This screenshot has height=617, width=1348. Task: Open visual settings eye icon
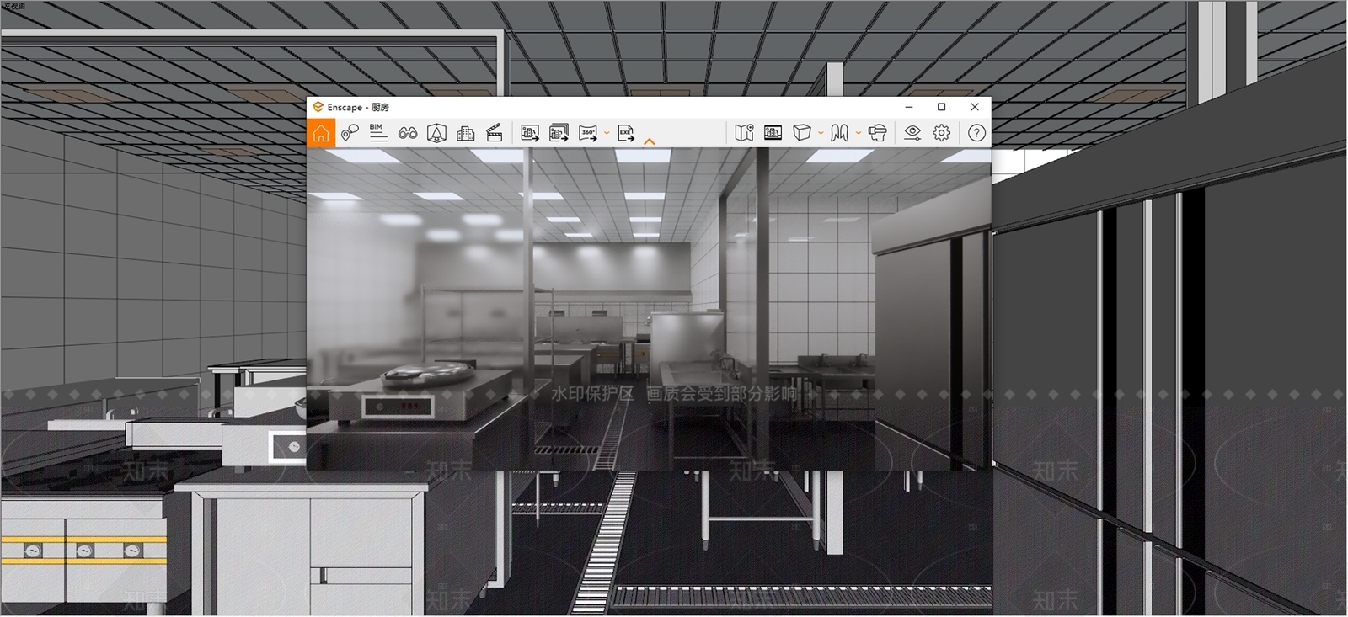coord(912,133)
